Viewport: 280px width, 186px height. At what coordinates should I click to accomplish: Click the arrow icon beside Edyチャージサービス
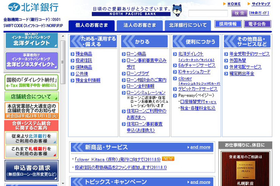[x=175, y=65]
